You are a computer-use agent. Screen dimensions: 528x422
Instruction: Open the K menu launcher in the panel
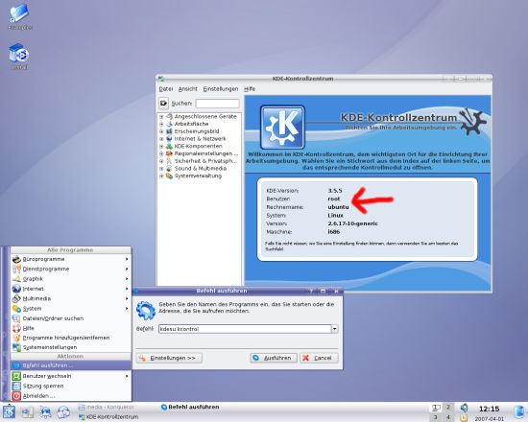click(9, 411)
